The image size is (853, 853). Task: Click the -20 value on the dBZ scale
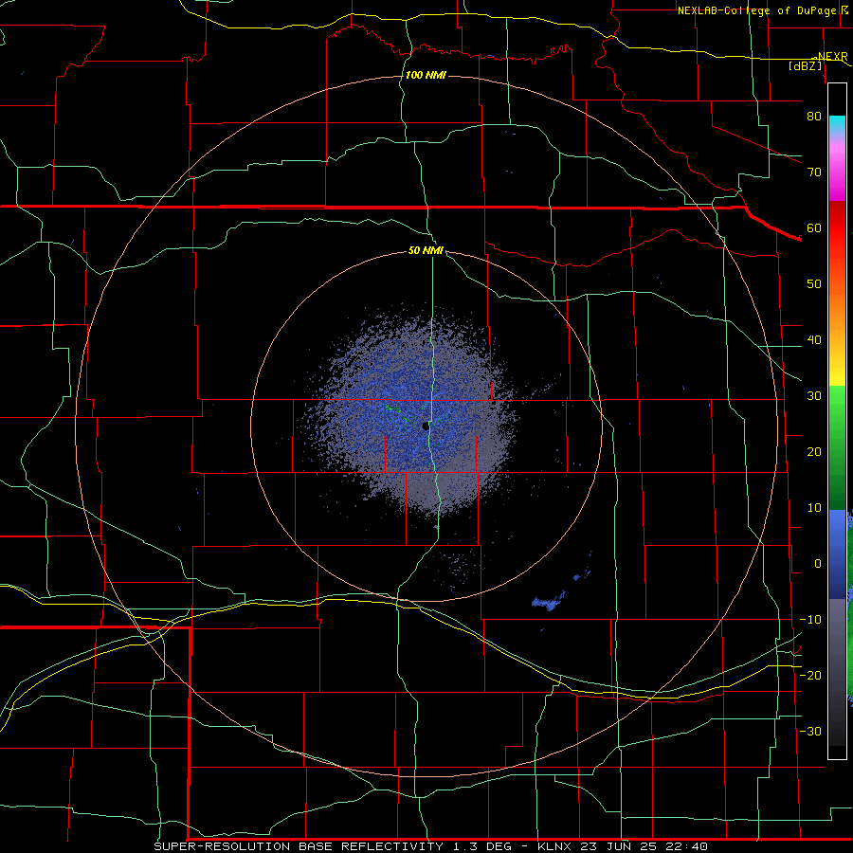810,676
